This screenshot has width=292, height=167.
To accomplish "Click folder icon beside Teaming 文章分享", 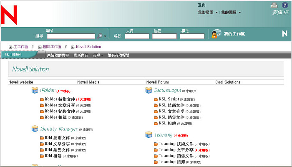I will click(x=156, y=150).
